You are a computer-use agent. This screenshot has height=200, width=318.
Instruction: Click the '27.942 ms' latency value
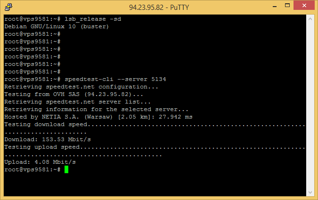point(176,117)
